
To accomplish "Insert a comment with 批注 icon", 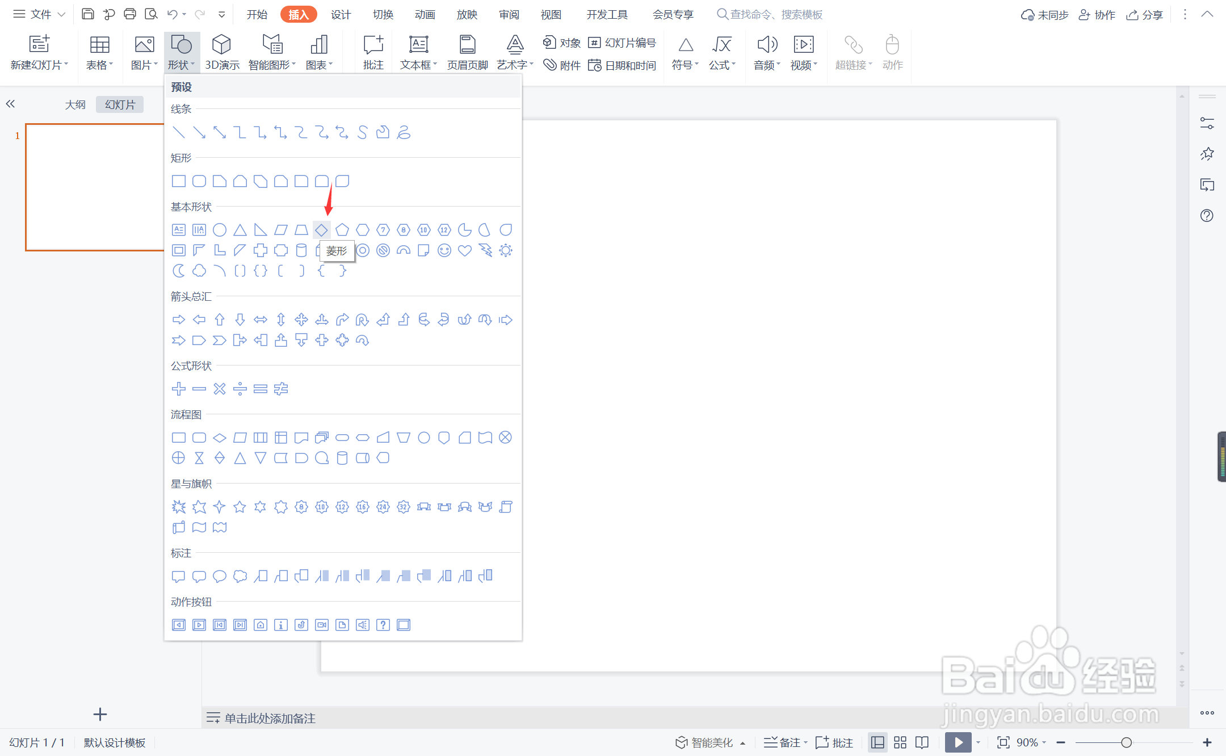I will [373, 52].
